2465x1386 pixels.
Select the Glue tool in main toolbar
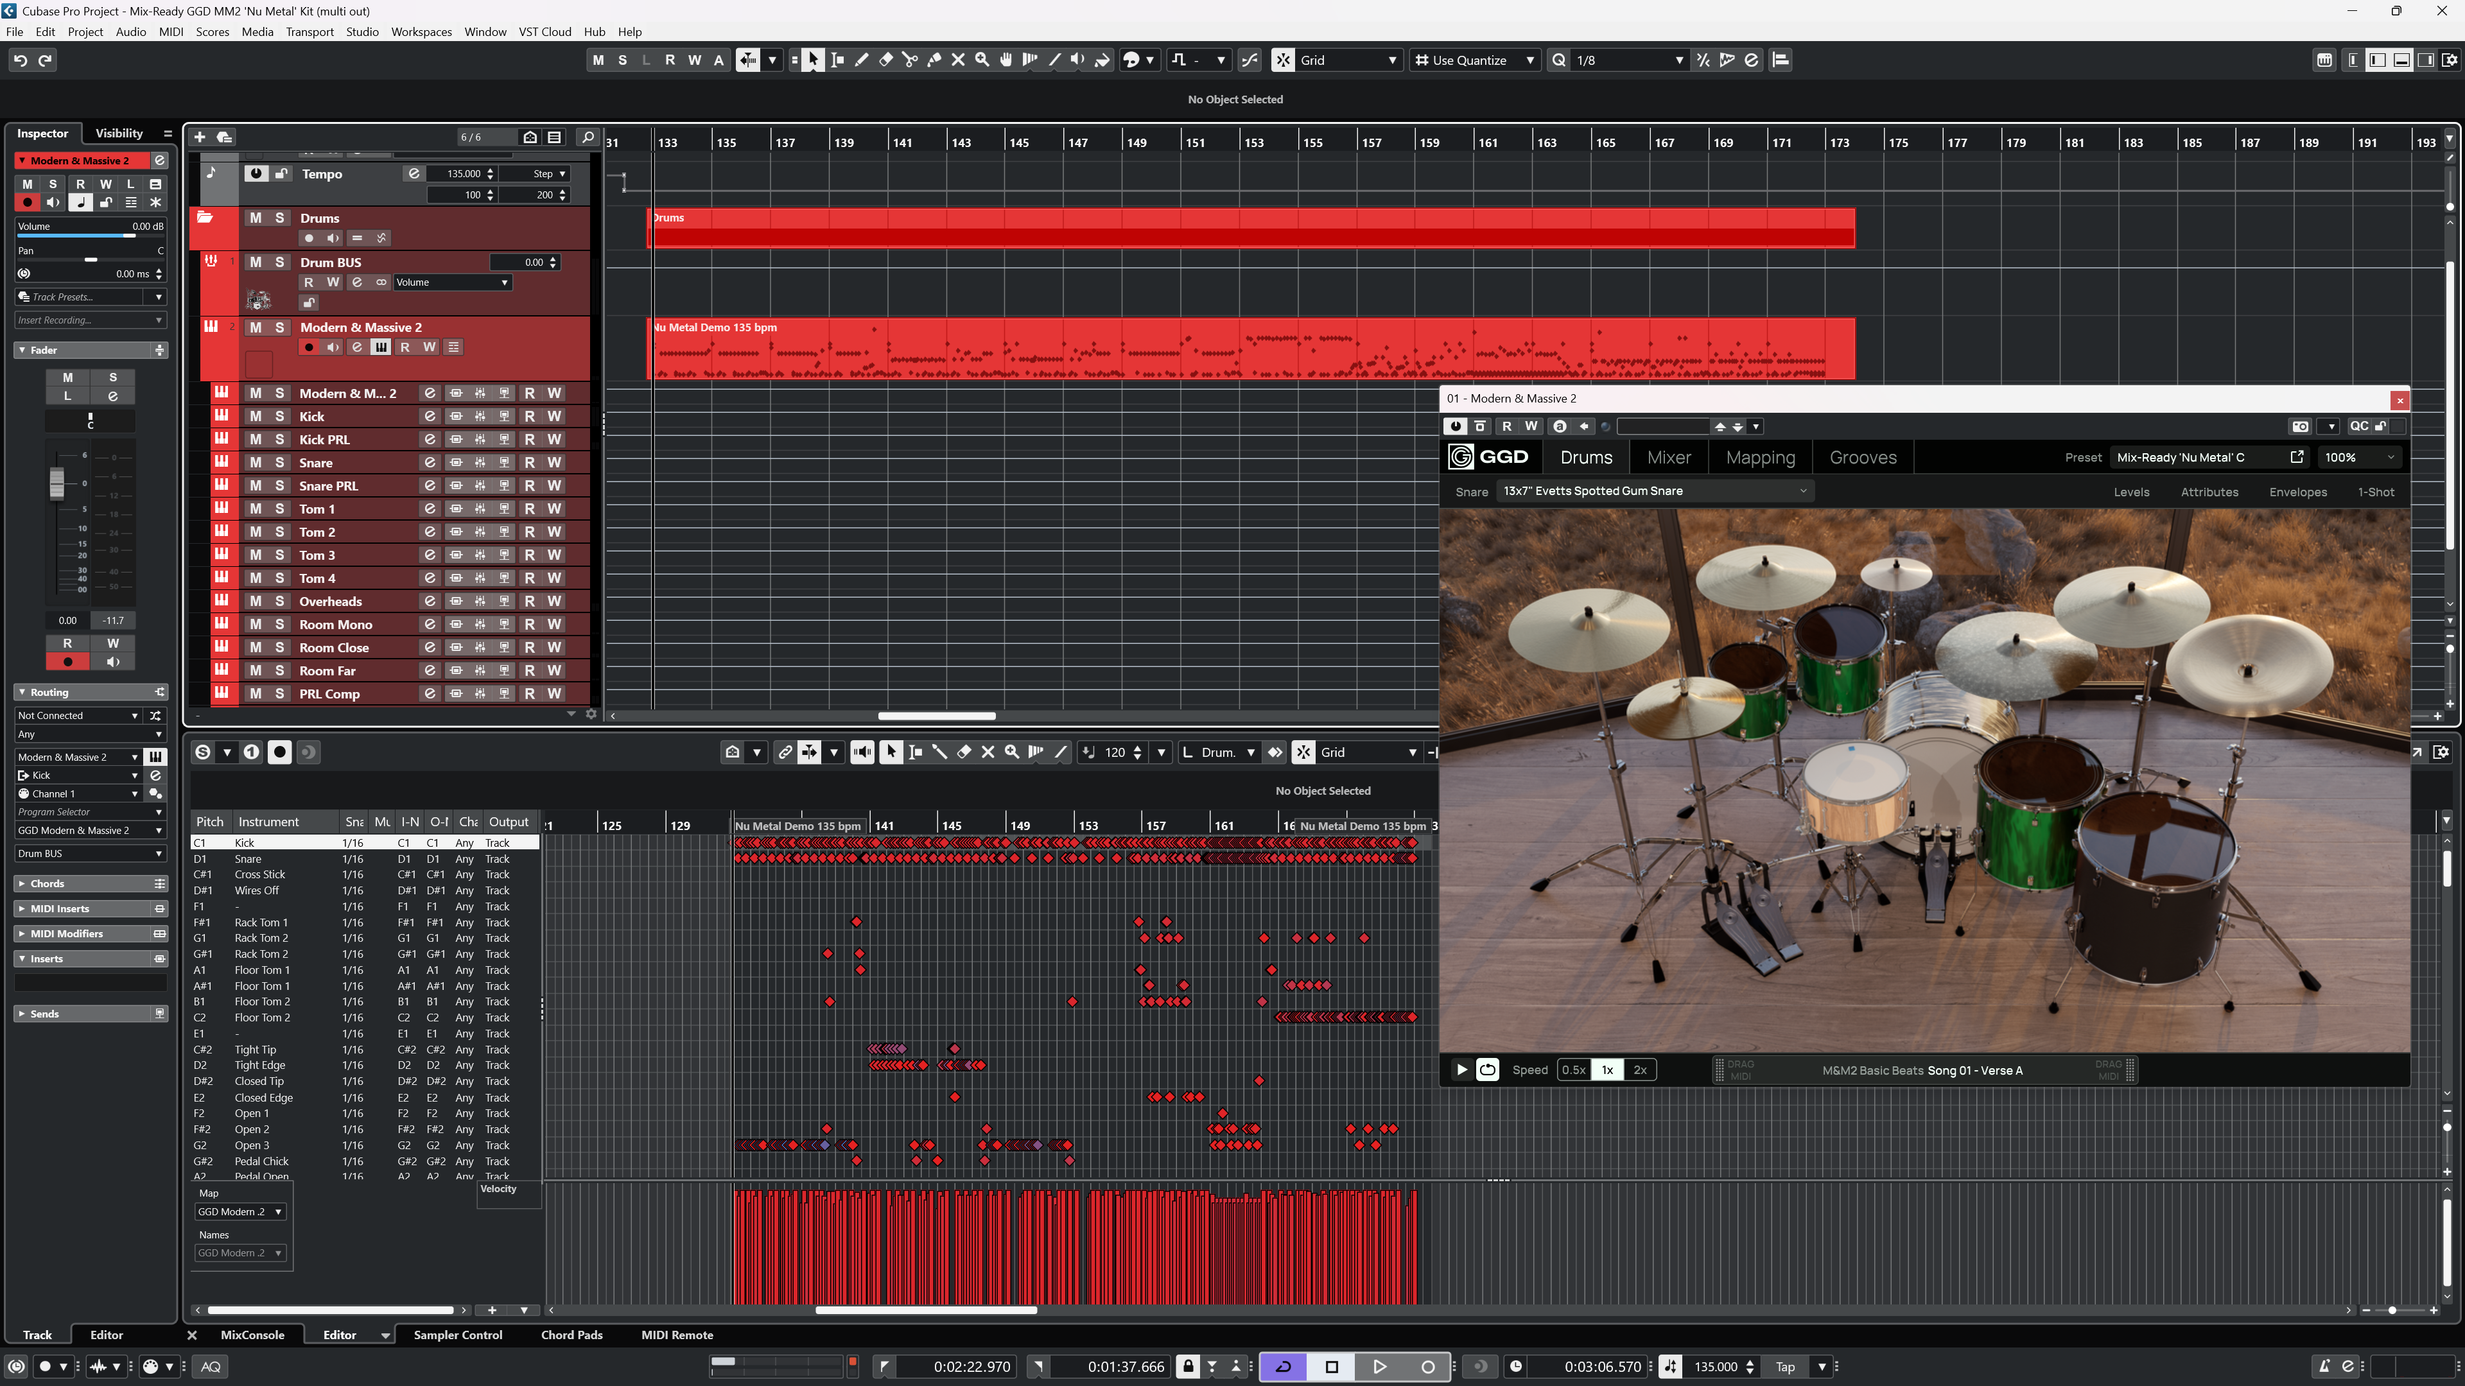(x=934, y=60)
